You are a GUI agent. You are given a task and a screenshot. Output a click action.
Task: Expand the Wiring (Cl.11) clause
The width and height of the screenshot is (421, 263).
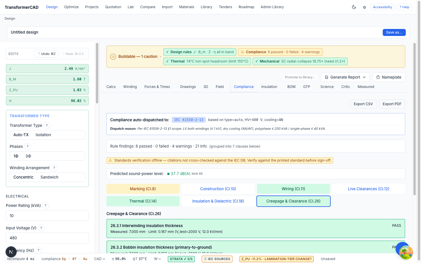[294, 189]
